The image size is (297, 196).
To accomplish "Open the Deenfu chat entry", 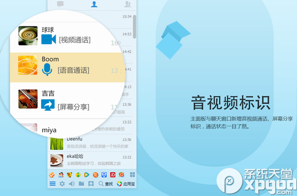I will click(90, 143).
